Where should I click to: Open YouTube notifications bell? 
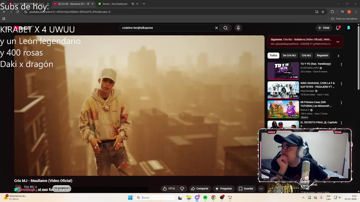[338, 28]
